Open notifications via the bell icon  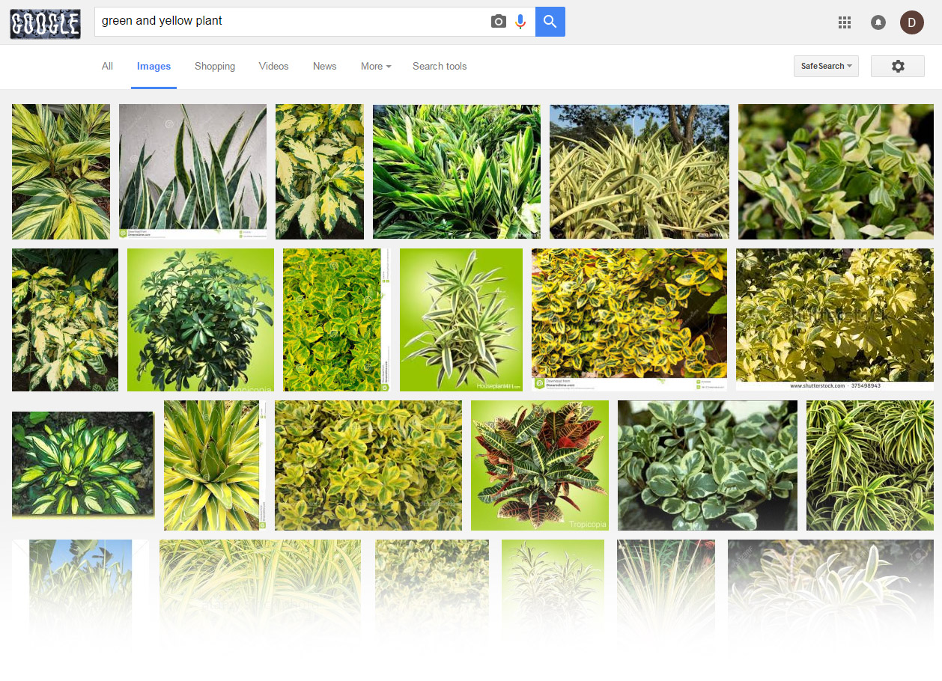(878, 22)
